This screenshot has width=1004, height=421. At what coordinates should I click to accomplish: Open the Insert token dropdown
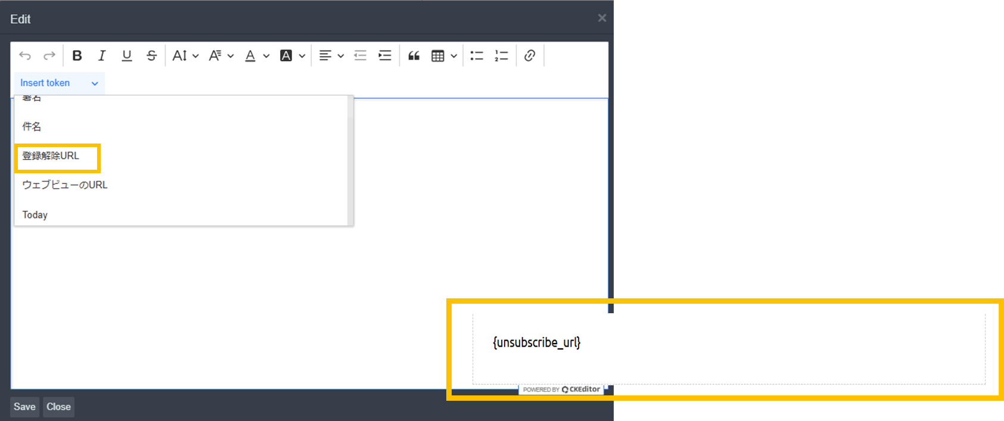pyautogui.click(x=59, y=83)
